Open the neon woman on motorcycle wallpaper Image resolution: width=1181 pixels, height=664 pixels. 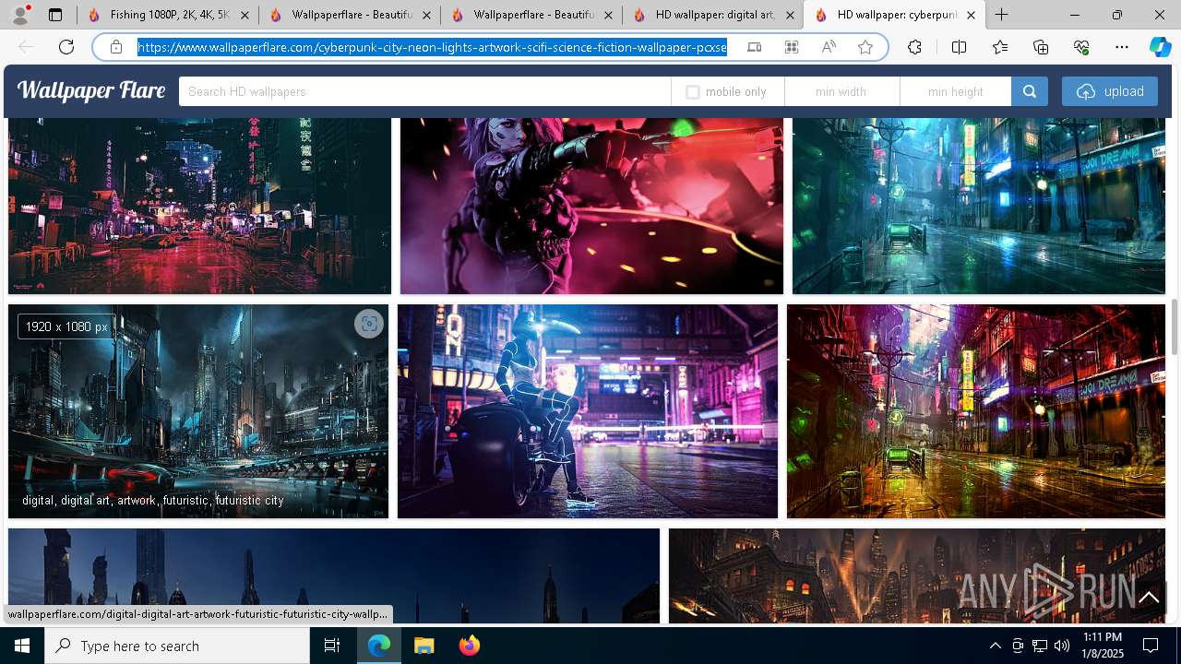click(x=588, y=411)
